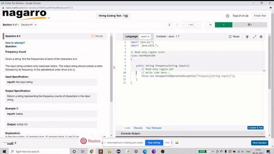The width and height of the screenshot is (274, 154).
Task: Click the fold marker at editor right edge
Action: point(264,71)
